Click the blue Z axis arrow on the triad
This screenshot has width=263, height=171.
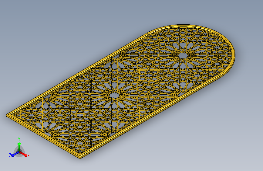(x=15, y=154)
